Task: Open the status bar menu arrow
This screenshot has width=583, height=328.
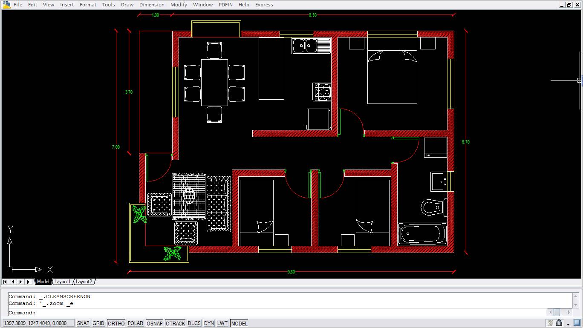Action: pyautogui.click(x=569, y=324)
